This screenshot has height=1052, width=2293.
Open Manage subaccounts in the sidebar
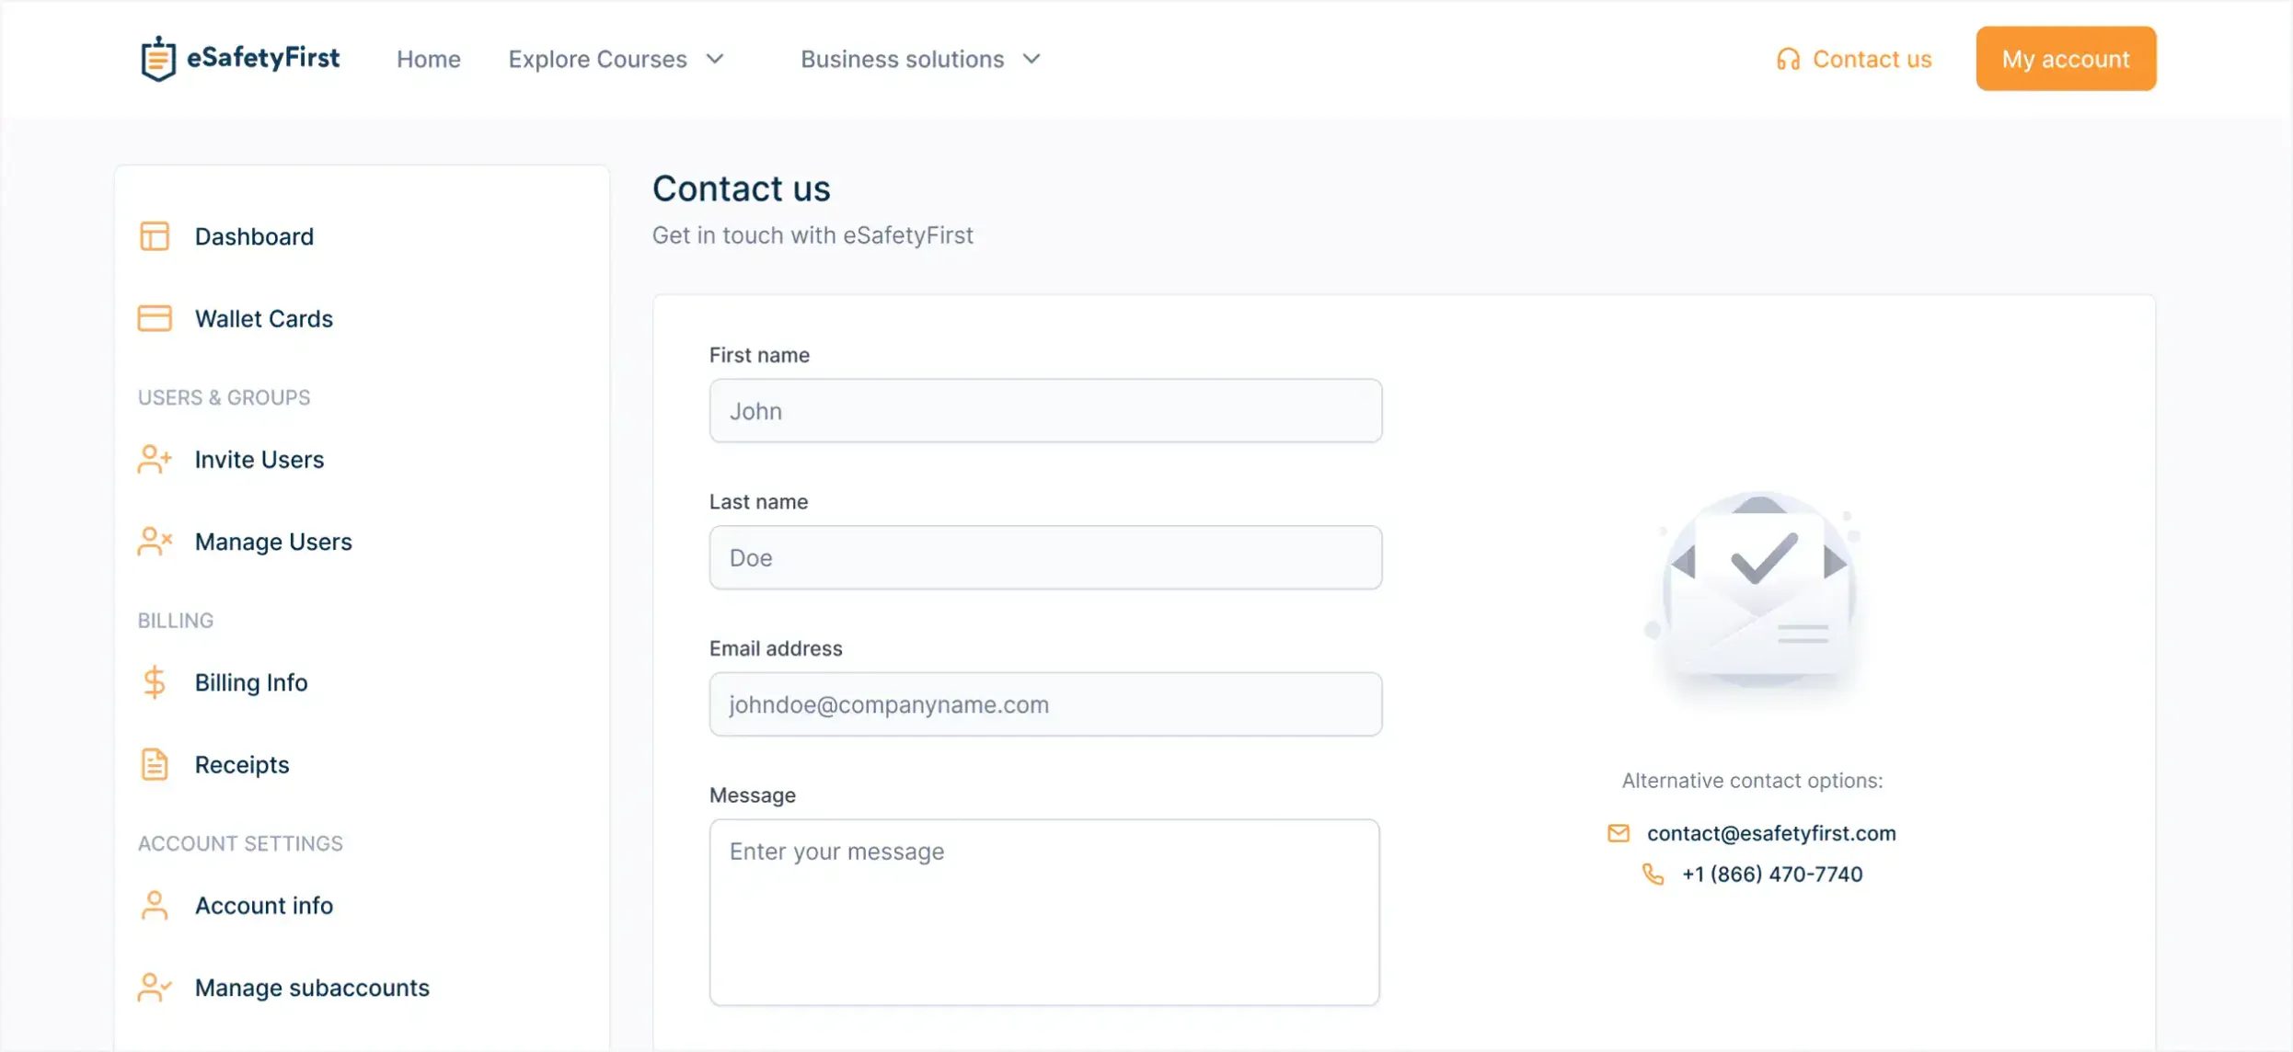312,988
